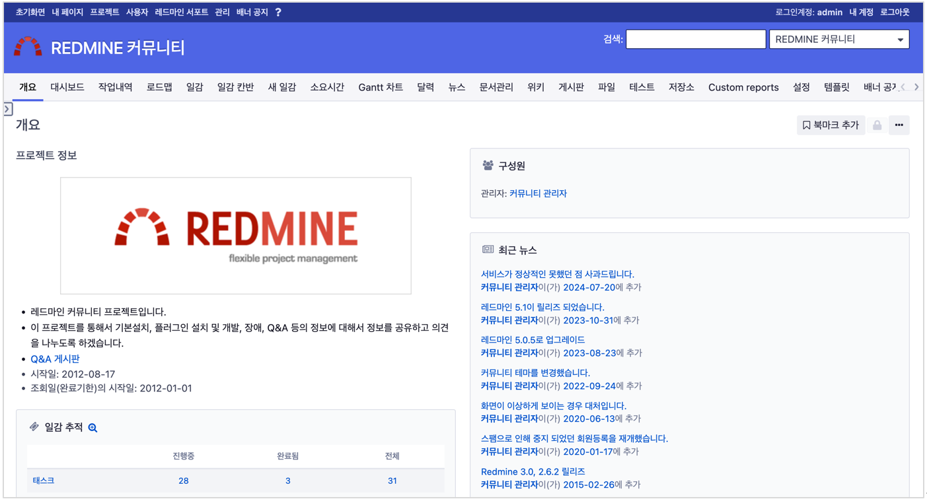
Task: Open the three-dot actions menu
Action: pyautogui.click(x=899, y=125)
